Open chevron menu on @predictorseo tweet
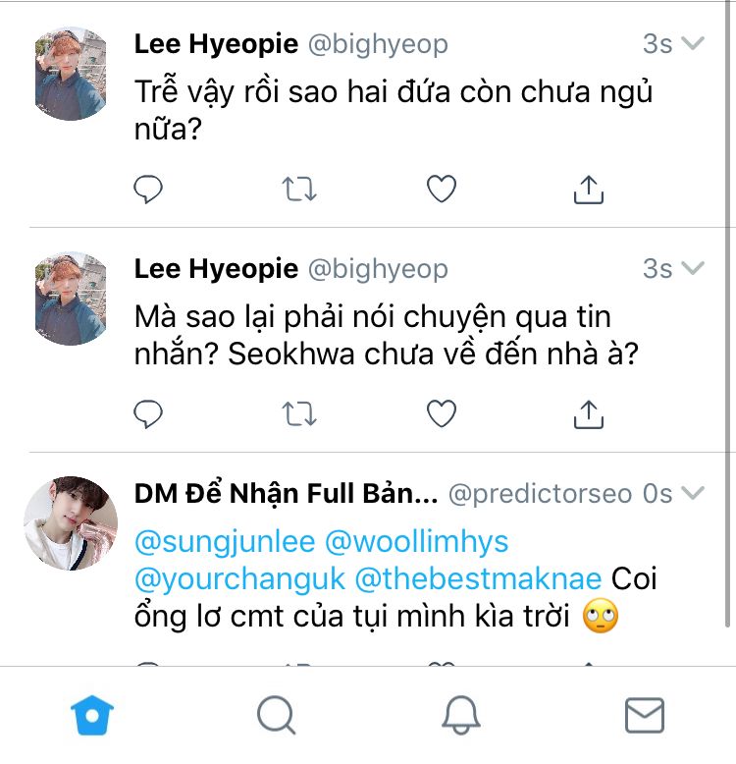 tap(693, 493)
